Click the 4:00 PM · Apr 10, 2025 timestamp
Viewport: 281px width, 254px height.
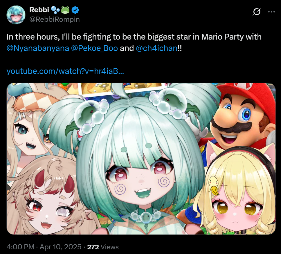44,247
